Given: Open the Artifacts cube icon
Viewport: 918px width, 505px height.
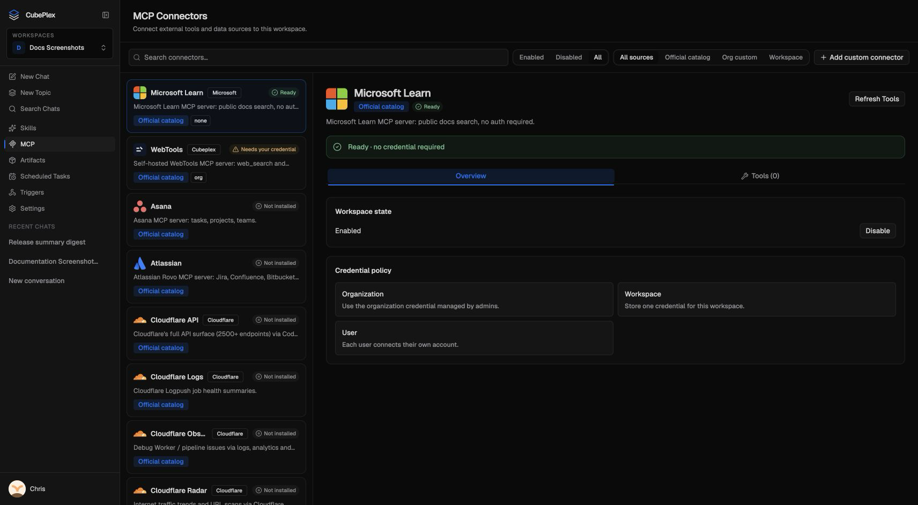Looking at the screenshot, I should (x=12, y=160).
